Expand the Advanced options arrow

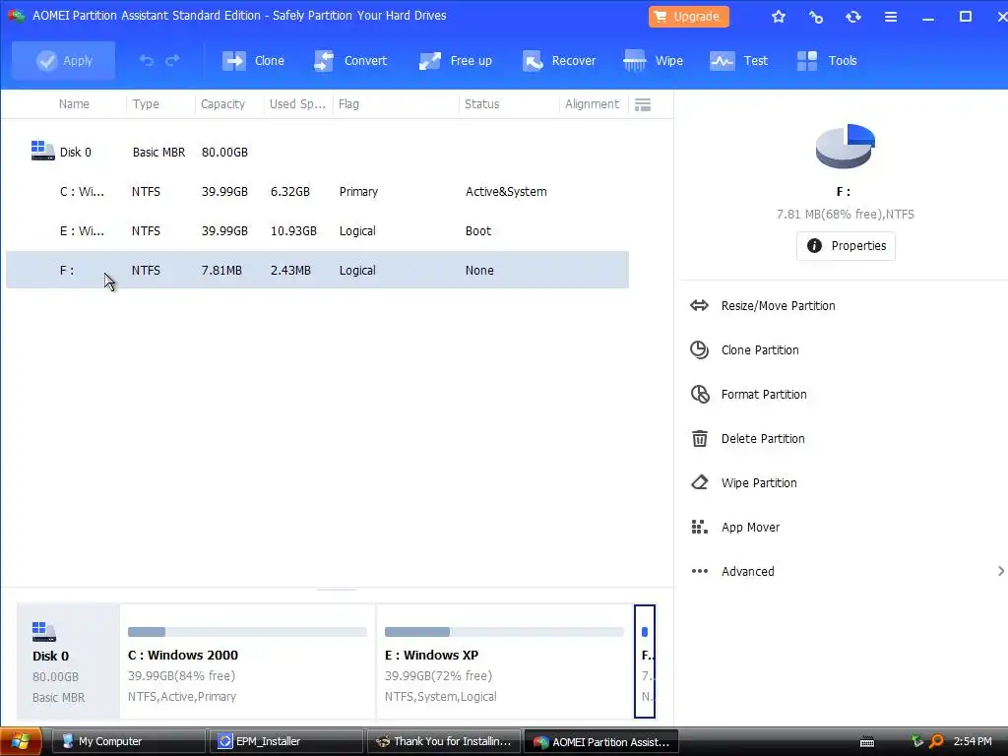coord(1000,572)
